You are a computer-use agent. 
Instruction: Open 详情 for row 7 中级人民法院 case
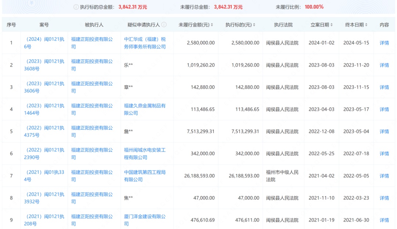point(384,176)
